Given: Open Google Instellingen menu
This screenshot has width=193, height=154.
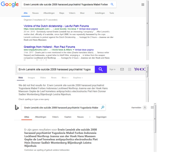Looking at the screenshot, I should click(x=100, y=13).
